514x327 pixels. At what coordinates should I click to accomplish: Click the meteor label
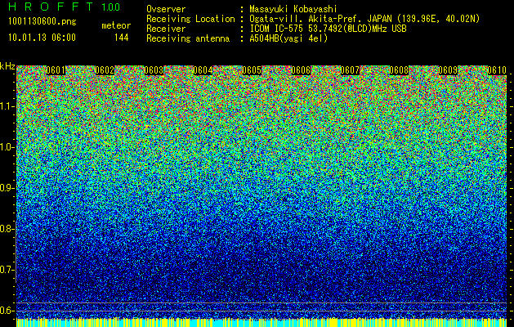point(116,25)
